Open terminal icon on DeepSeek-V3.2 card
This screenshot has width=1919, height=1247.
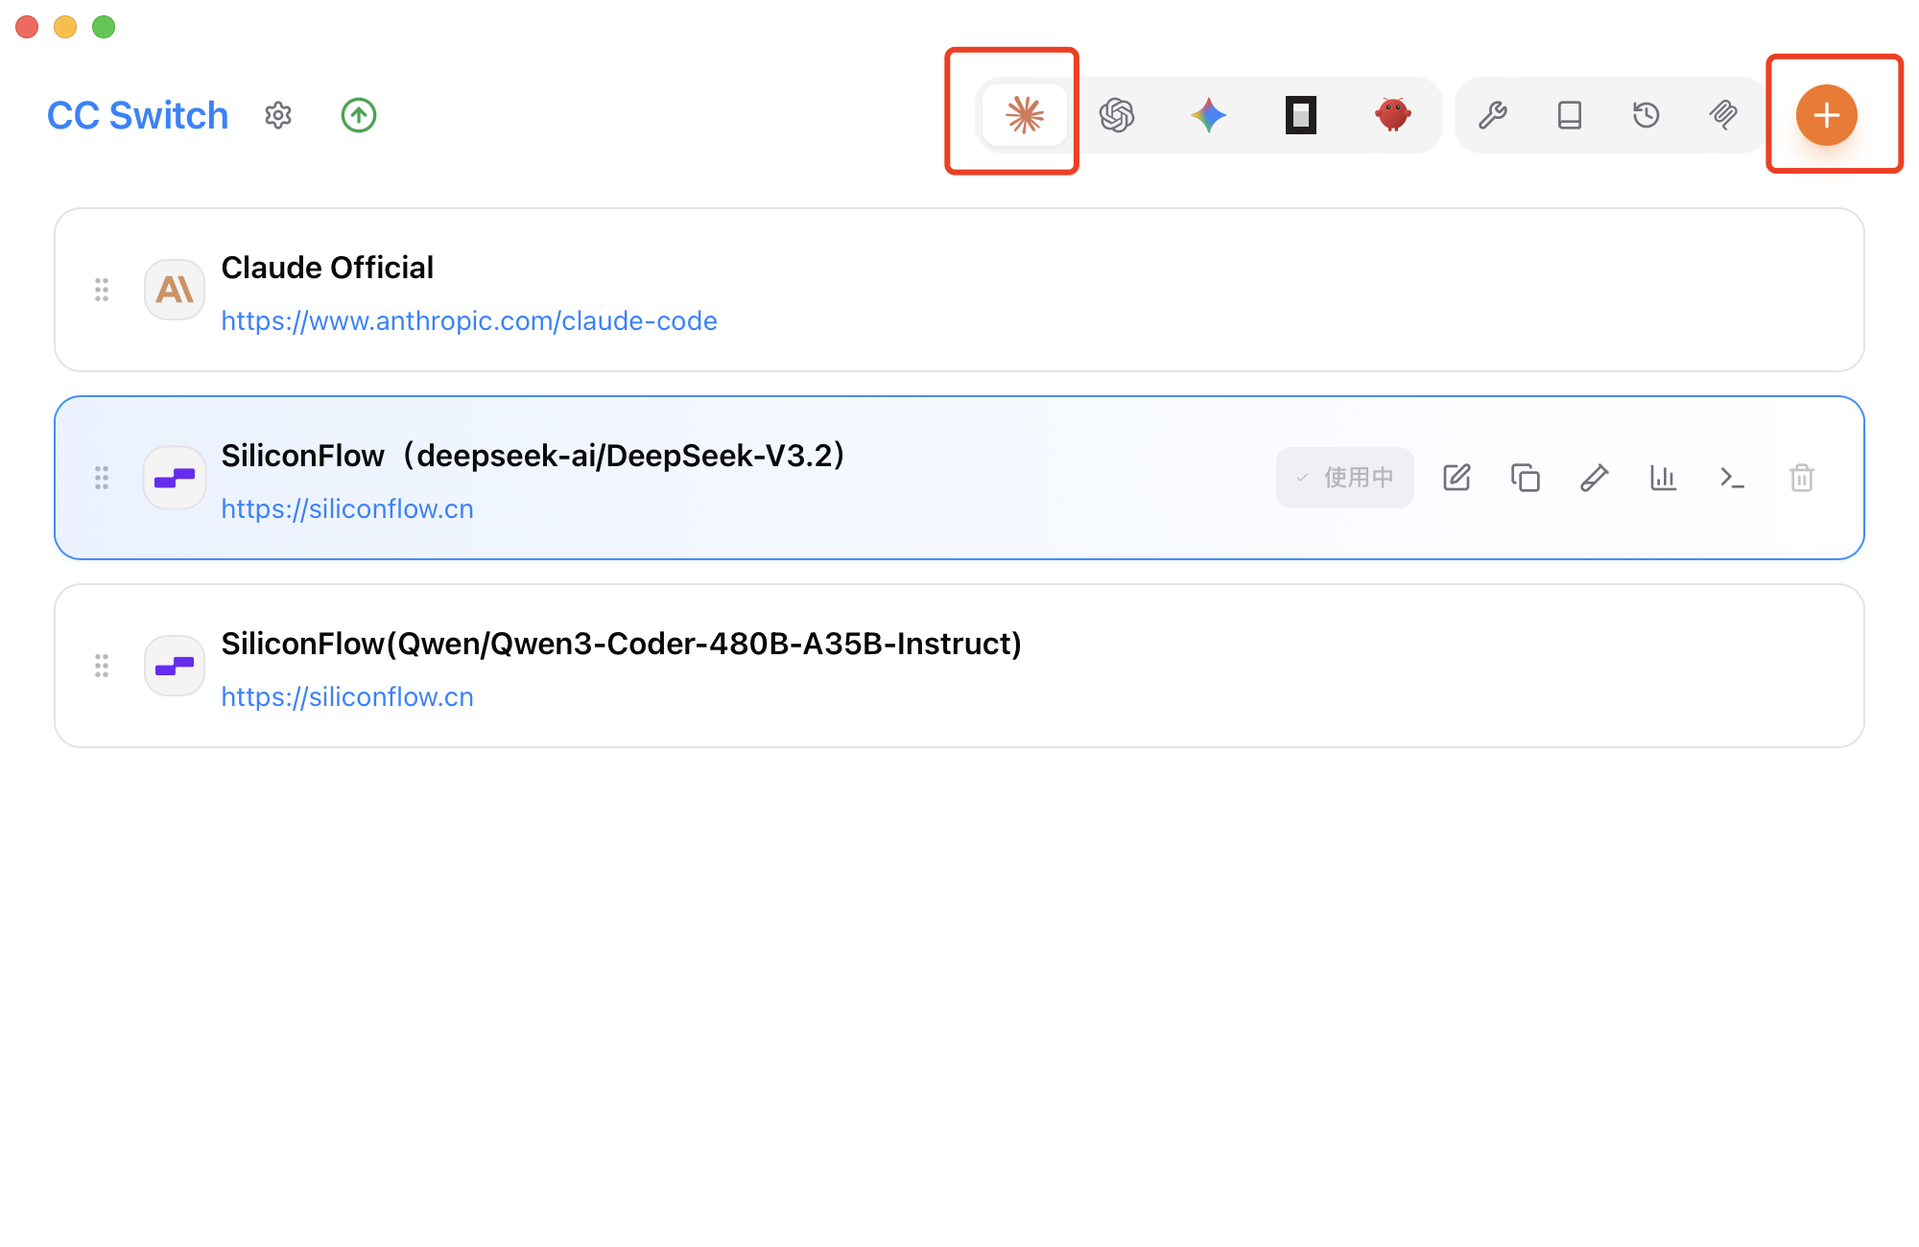coord(1733,478)
